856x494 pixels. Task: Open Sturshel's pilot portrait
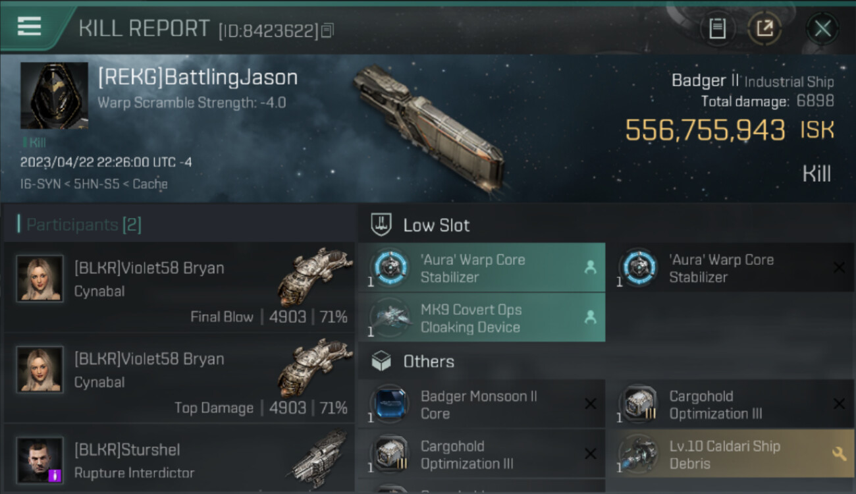pos(40,460)
